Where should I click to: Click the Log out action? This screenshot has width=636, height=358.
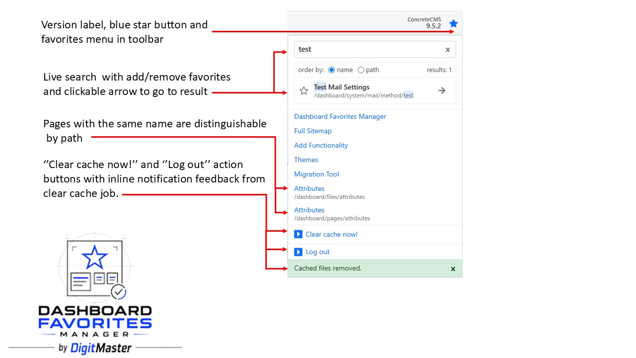click(318, 252)
